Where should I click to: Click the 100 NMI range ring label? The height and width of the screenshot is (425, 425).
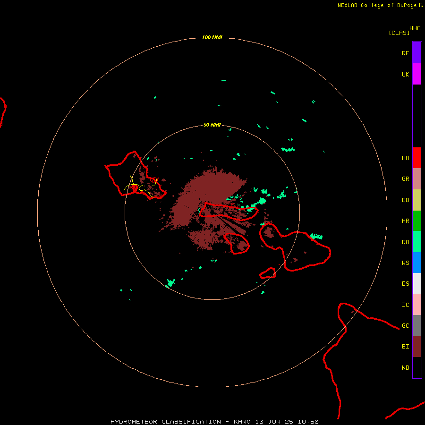(212, 37)
